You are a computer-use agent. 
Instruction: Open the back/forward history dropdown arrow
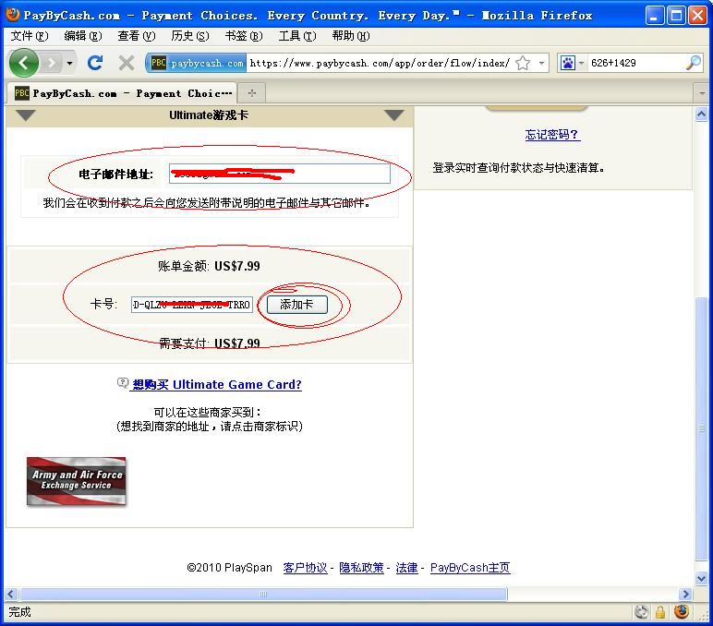pos(69,63)
